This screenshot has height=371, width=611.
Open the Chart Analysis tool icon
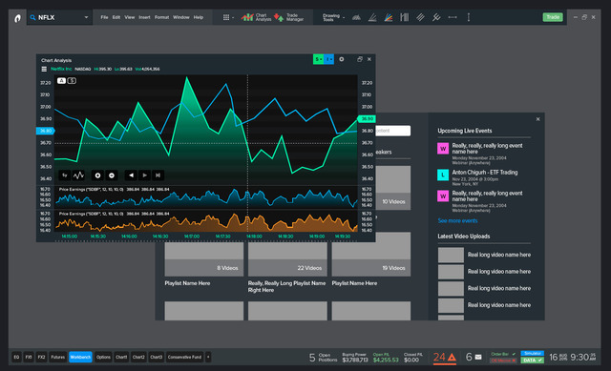point(247,17)
